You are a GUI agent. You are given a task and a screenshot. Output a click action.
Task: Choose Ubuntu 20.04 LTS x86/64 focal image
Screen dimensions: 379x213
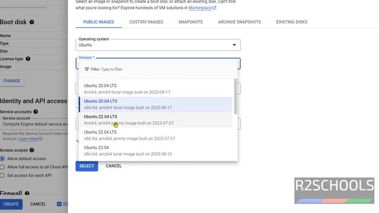156,104
